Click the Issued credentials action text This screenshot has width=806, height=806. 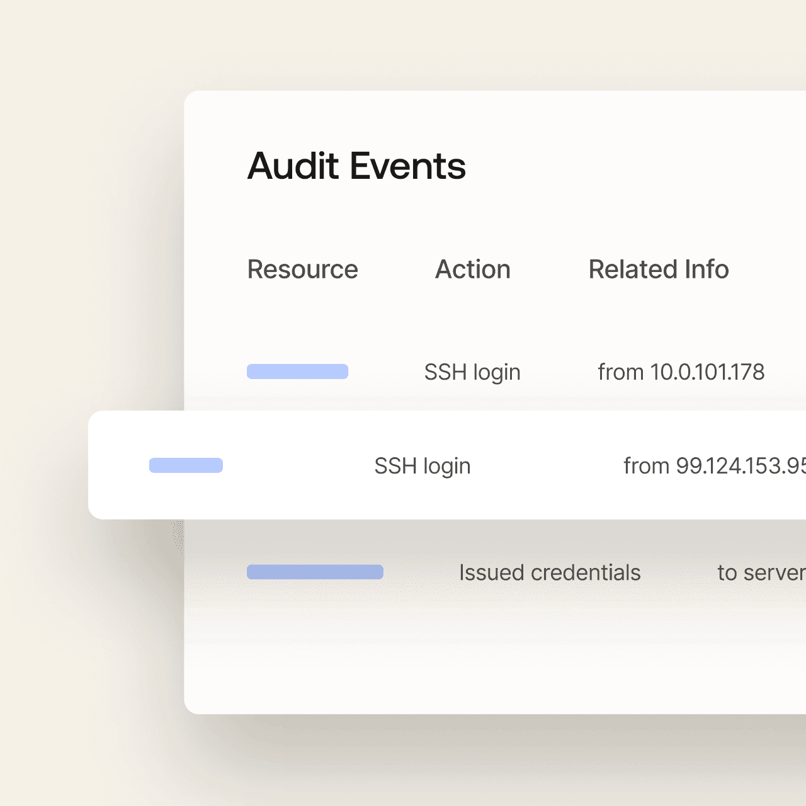pos(549,572)
